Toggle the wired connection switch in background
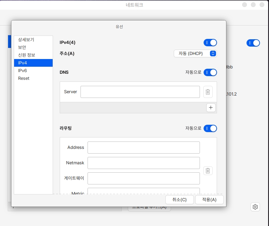The width and height of the screenshot is (269, 226). point(253,43)
